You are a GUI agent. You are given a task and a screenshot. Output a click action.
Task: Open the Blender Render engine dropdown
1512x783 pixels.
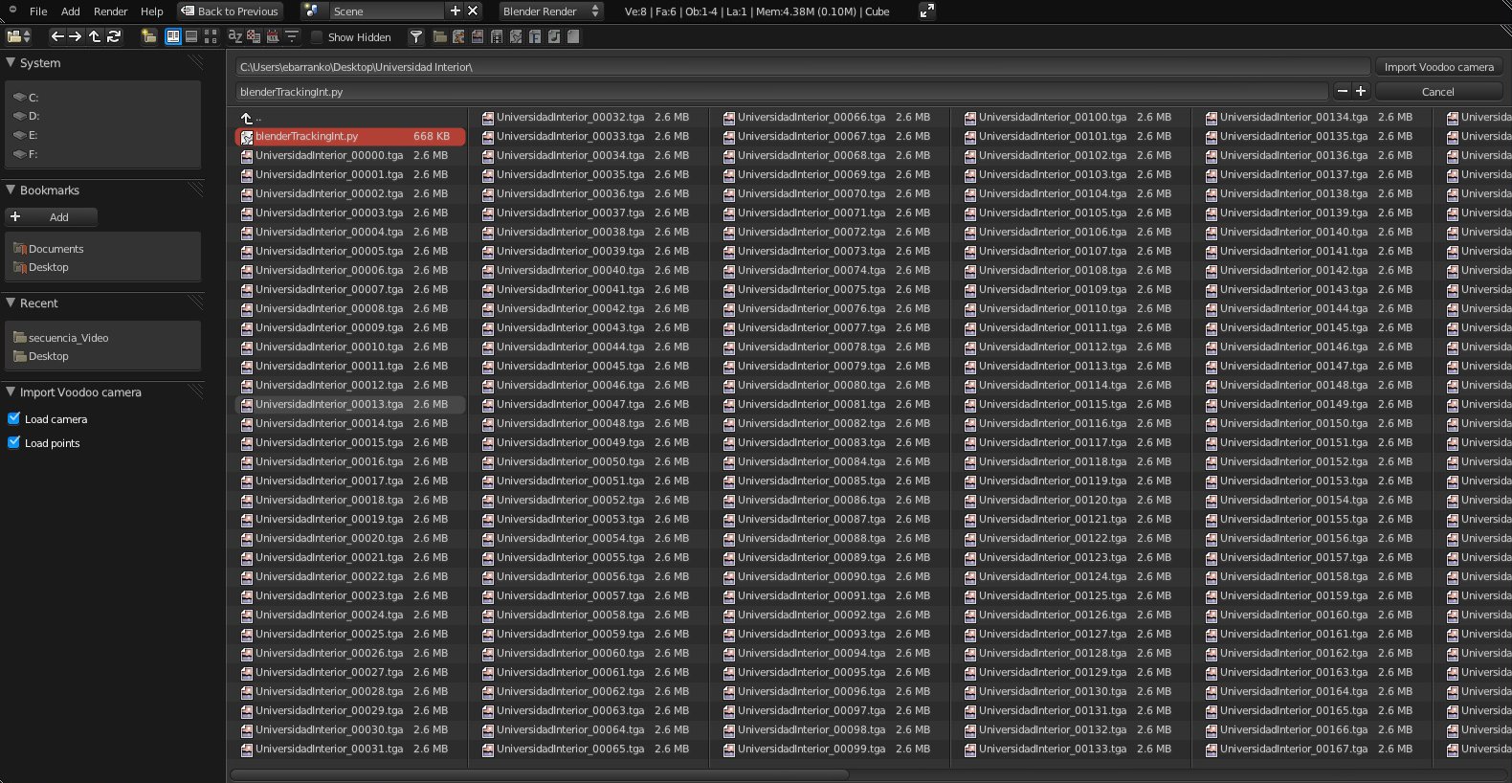click(550, 11)
